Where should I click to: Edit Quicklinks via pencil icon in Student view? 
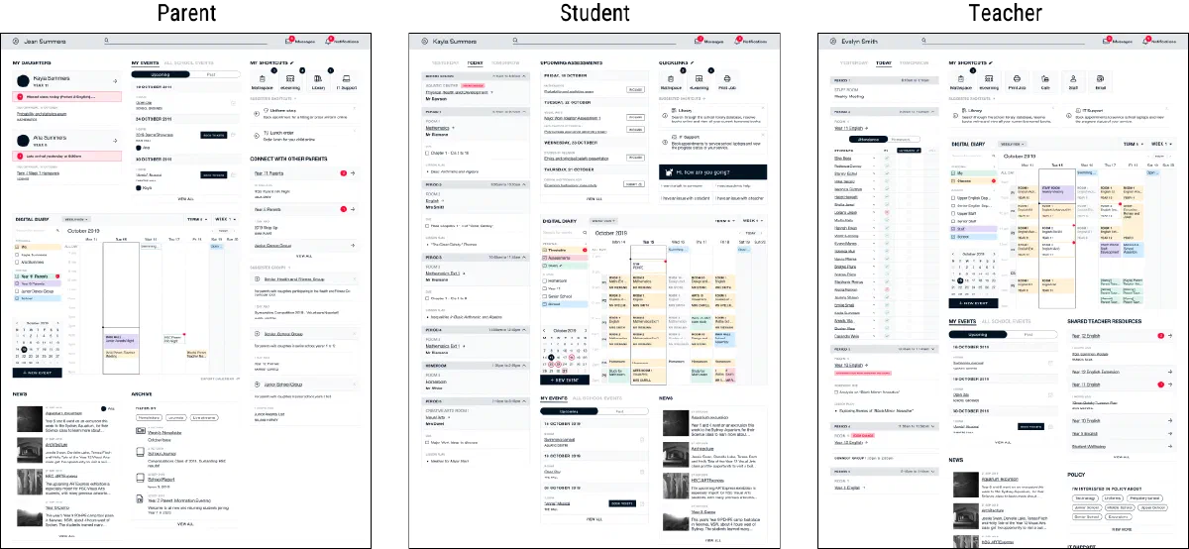692,62
